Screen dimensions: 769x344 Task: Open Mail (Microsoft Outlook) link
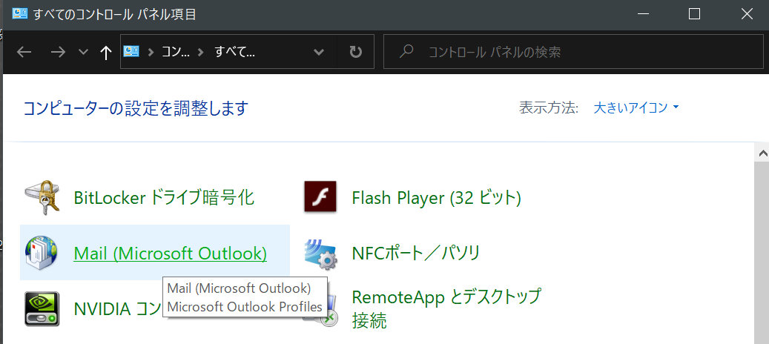point(170,253)
